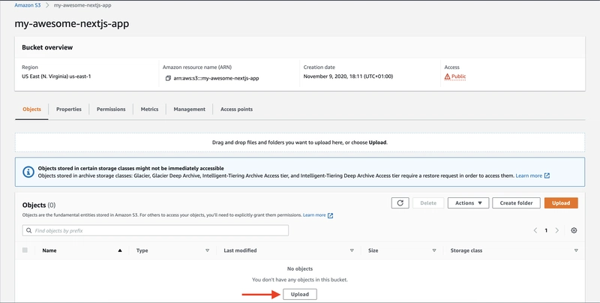Select the Objects tab
This screenshot has height=303, width=600.
coord(31,109)
